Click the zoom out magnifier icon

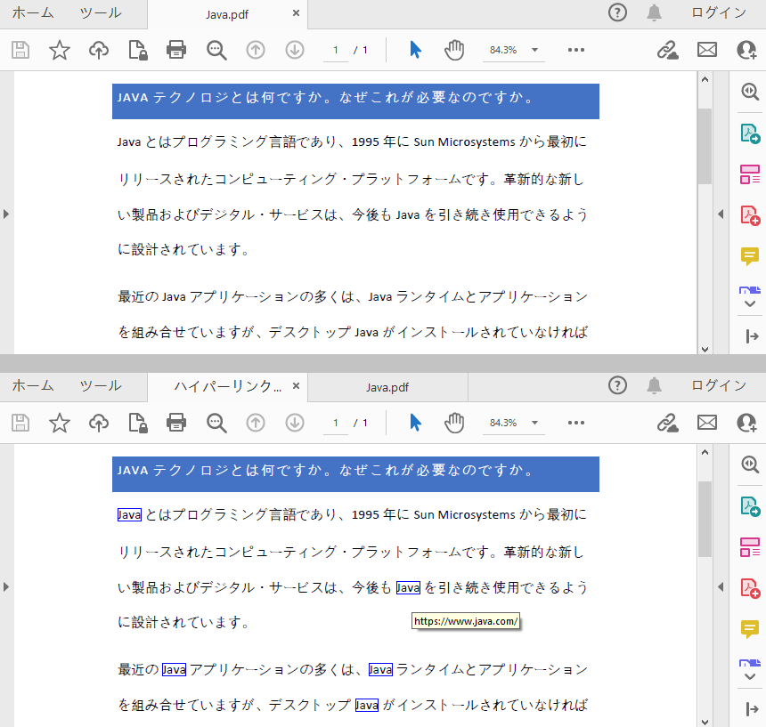pyautogui.click(x=216, y=50)
